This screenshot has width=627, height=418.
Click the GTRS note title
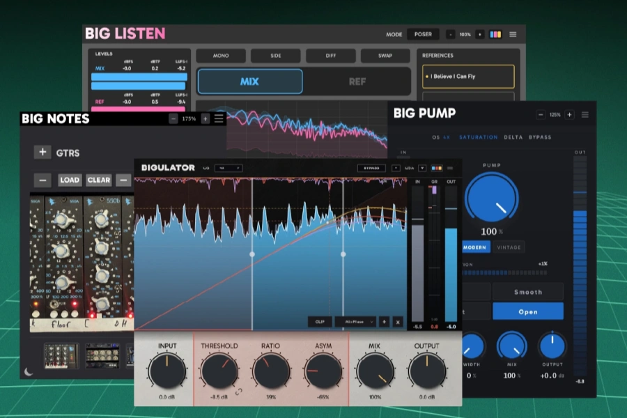coord(68,153)
